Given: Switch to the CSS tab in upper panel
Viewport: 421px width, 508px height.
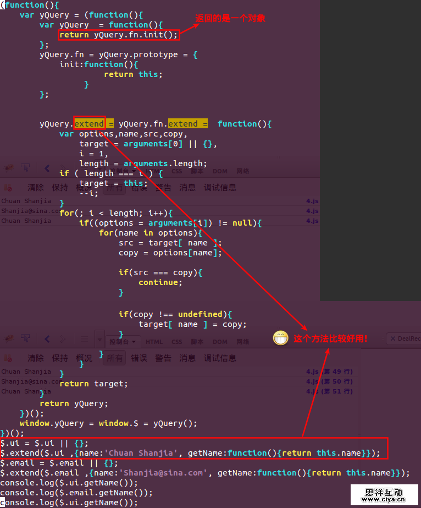Looking at the screenshot, I should (x=176, y=171).
